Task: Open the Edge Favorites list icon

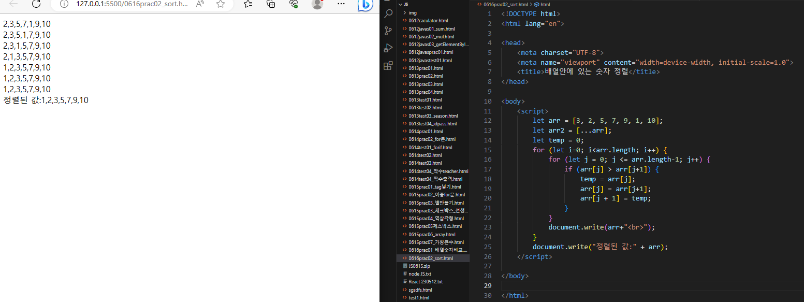Action: click(x=248, y=4)
